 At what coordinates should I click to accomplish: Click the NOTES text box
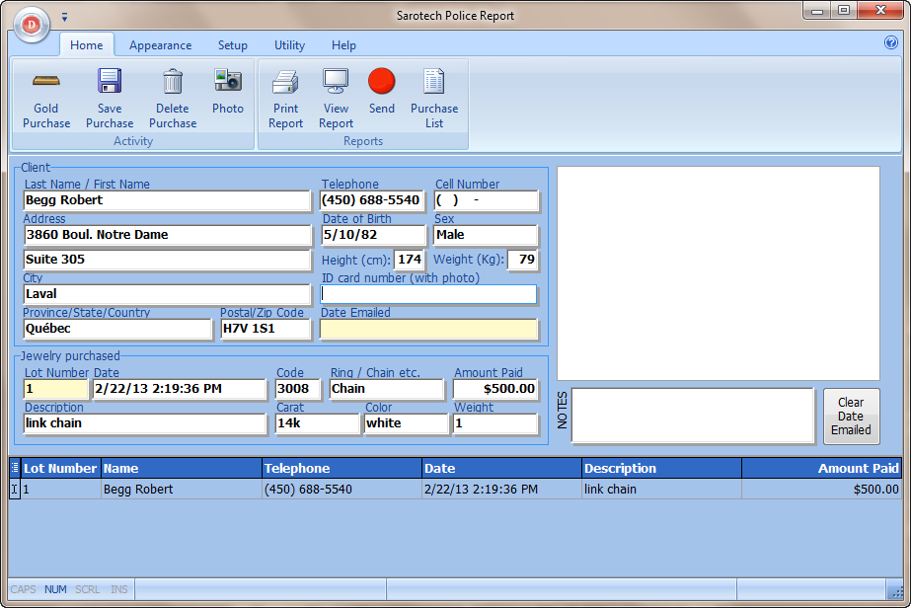(693, 416)
